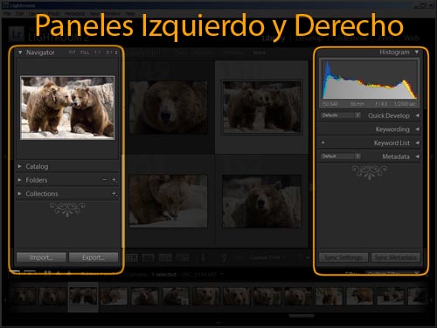Click the Sync Settings button
The image size is (437, 328).
tap(343, 257)
